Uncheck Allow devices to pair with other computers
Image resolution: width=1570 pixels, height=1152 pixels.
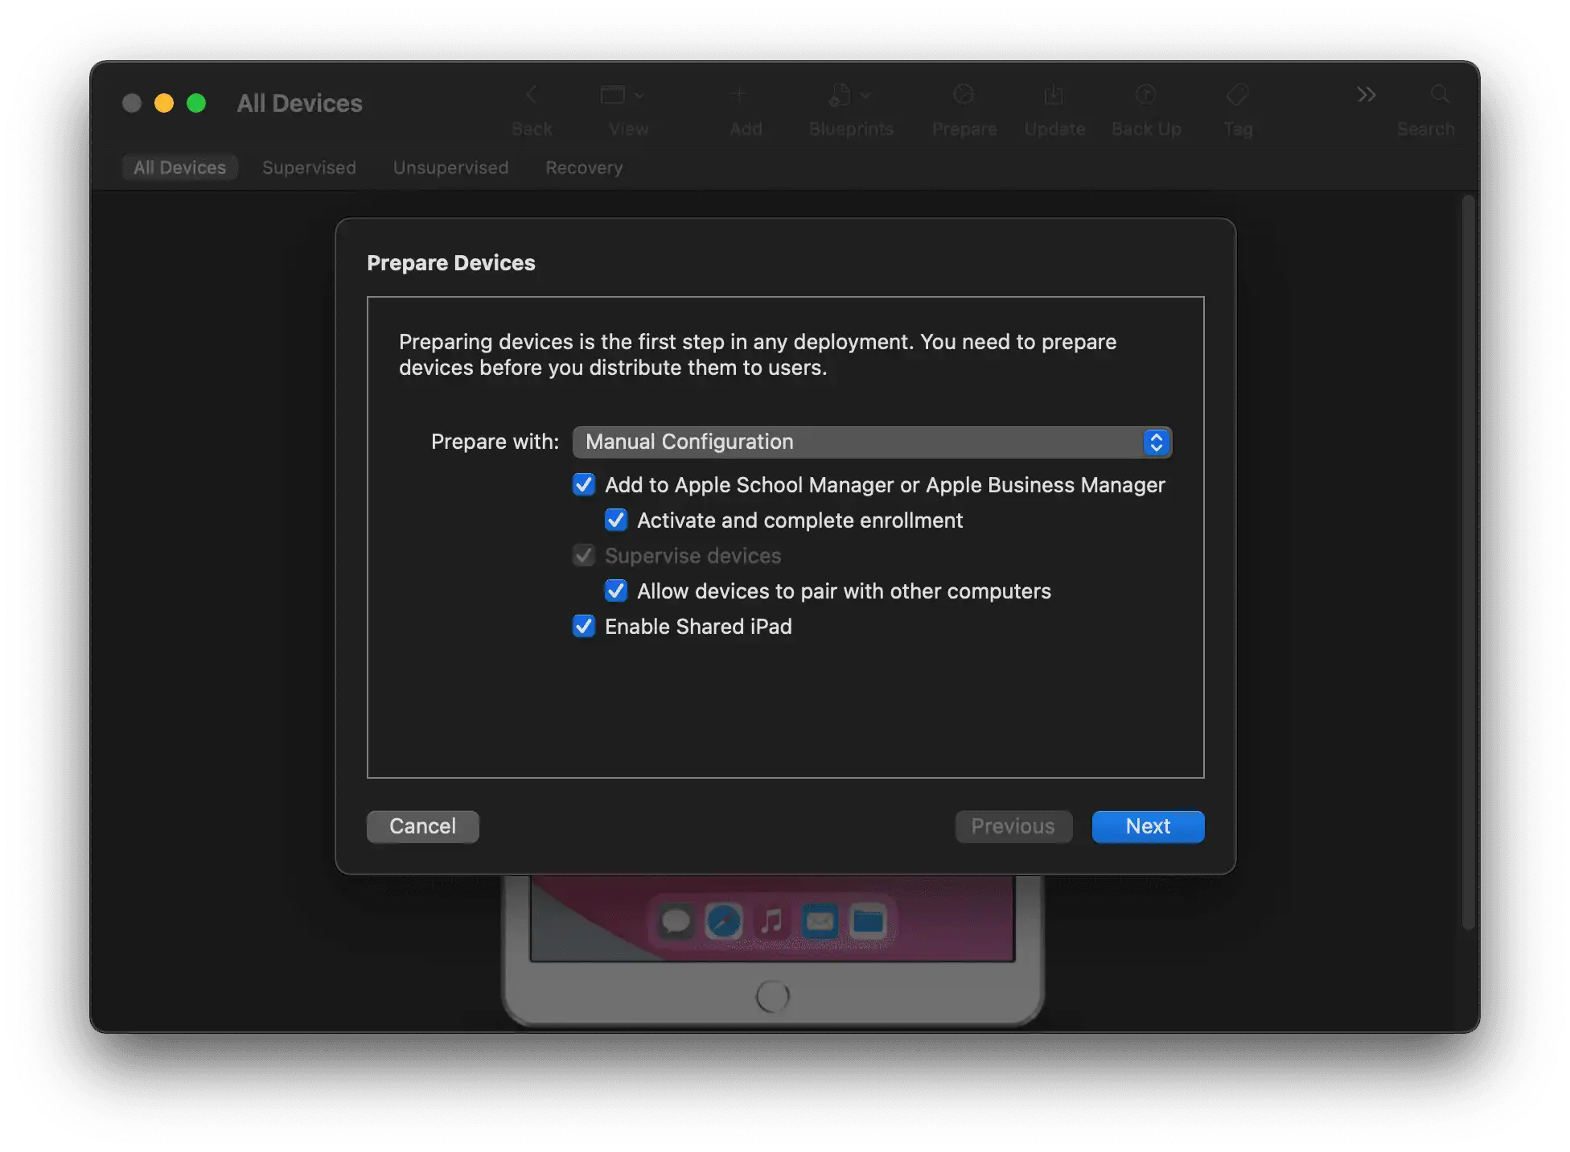(x=616, y=590)
